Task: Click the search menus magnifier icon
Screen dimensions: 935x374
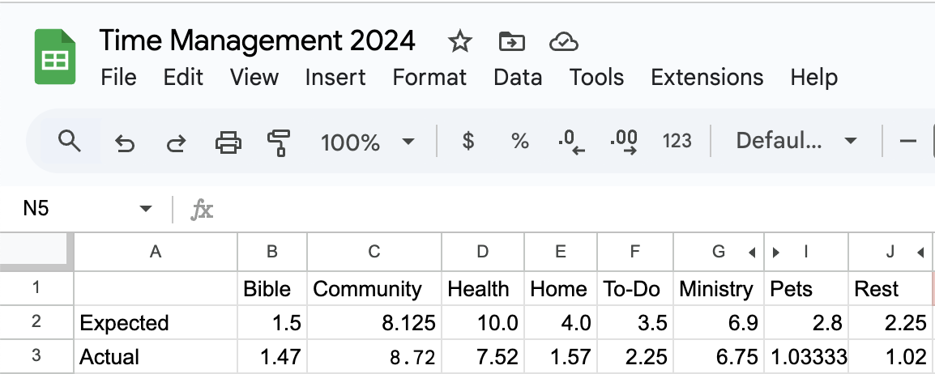Action: 70,141
